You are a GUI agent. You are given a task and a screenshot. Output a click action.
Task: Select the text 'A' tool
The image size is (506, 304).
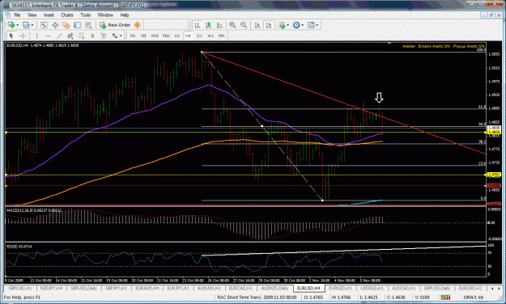92,36
